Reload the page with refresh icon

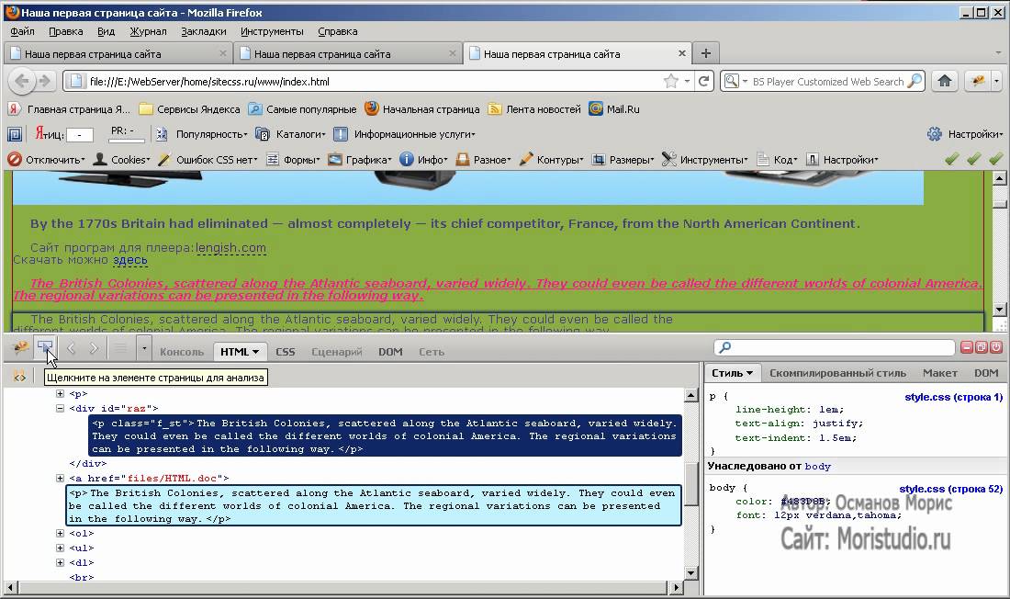click(704, 81)
